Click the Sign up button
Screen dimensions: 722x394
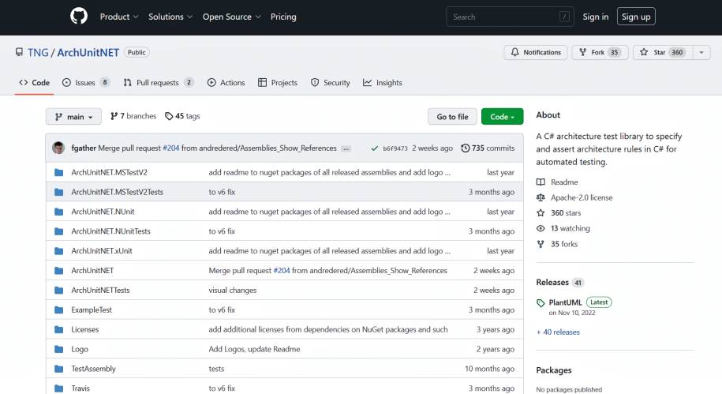636,17
